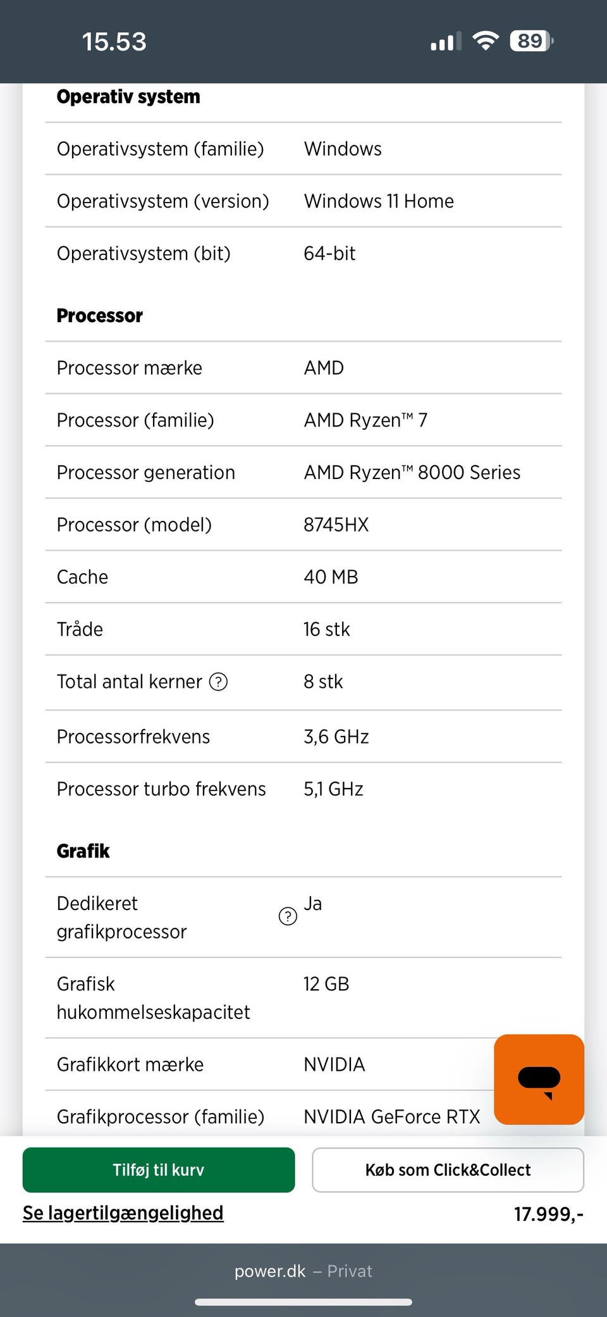Tap the home indicator bar
The height and width of the screenshot is (1317, 607).
click(x=303, y=1302)
